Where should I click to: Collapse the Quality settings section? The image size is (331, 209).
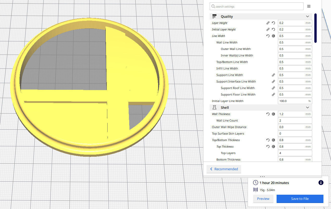click(x=308, y=16)
